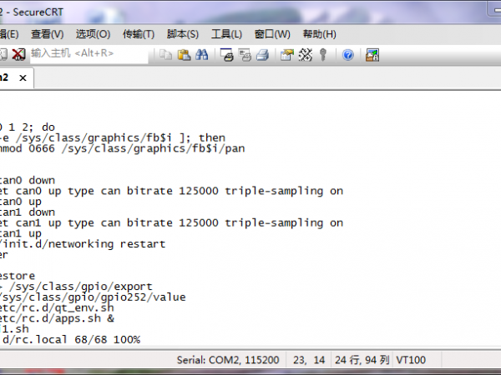Open Help via blue question mark icon
This screenshot has height=375, width=501.
point(347,54)
